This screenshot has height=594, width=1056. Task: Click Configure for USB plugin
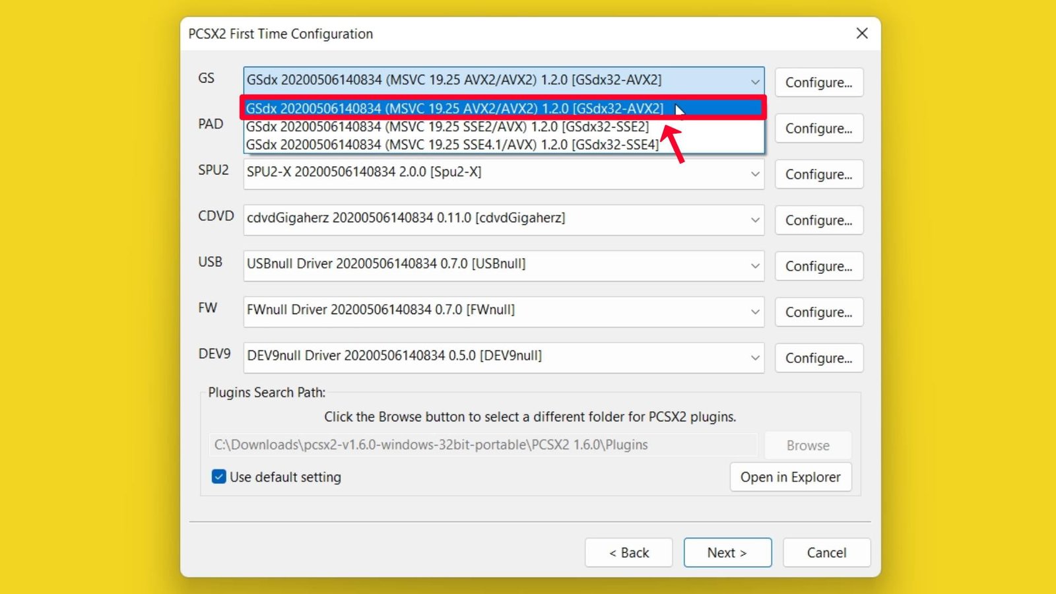[819, 266]
